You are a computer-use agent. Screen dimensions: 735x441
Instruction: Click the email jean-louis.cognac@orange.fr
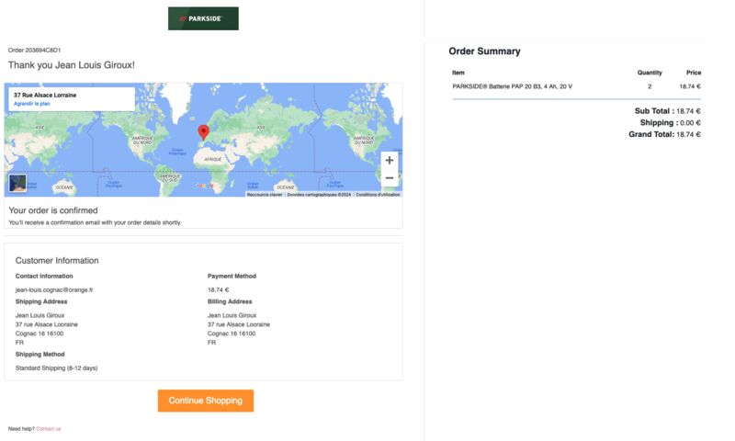tap(54, 290)
